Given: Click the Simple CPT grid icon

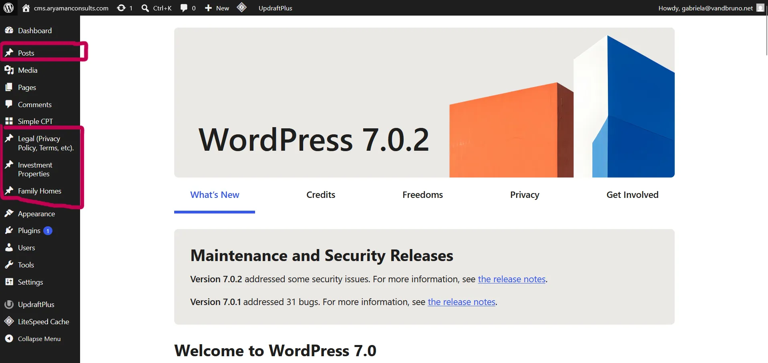Looking at the screenshot, I should point(9,121).
